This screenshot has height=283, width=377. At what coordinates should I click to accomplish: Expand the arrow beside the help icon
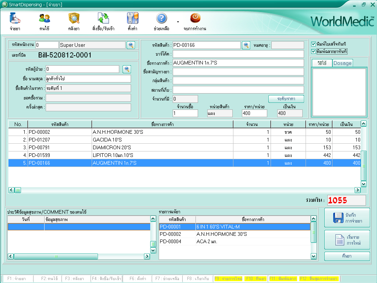(178, 22)
